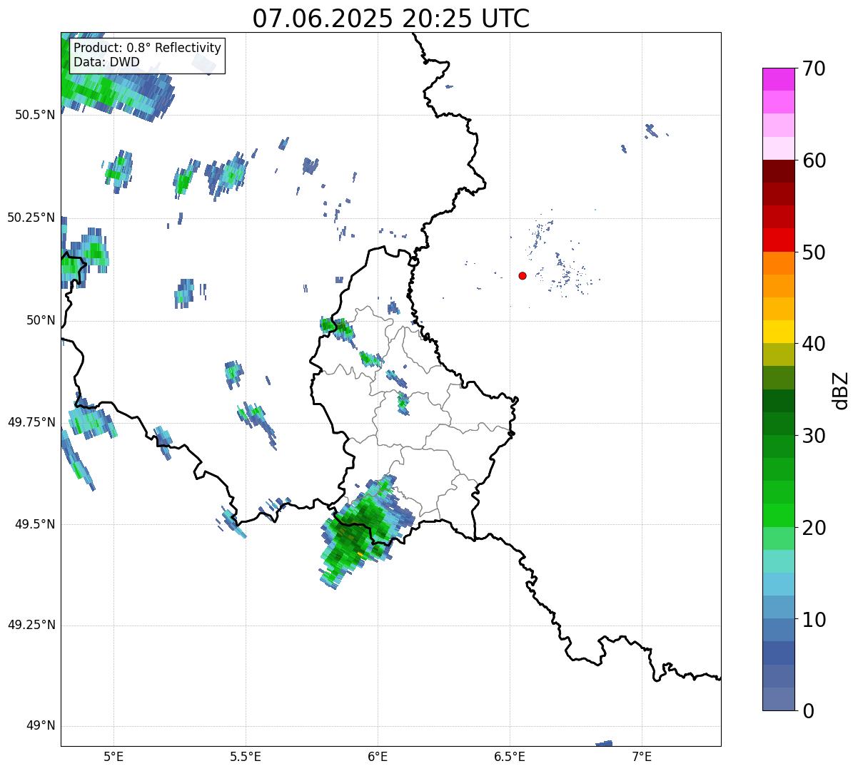Click the 49.75°N latitude label
The height and width of the screenshot is (771, 858).
pos(31,422)
